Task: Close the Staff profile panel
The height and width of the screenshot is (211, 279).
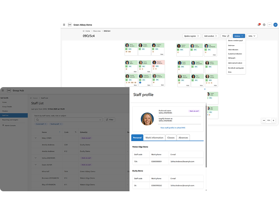Action: pos(204,89)
